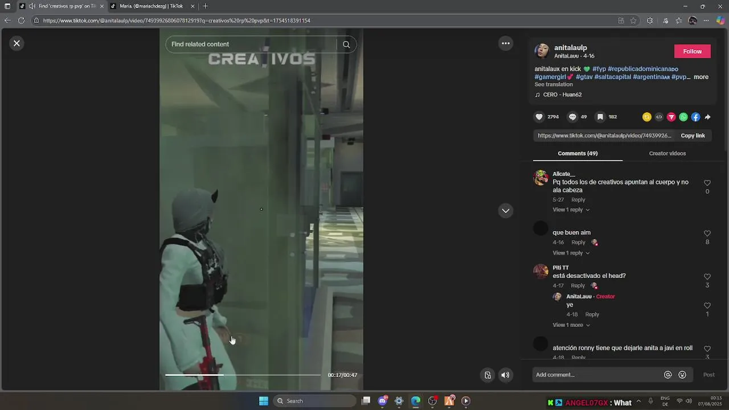The height and width of the screenshot is (410, 729).
Task: Add this page to favorites with star icon
Action: pyautogui.click(x=633, y=20)
